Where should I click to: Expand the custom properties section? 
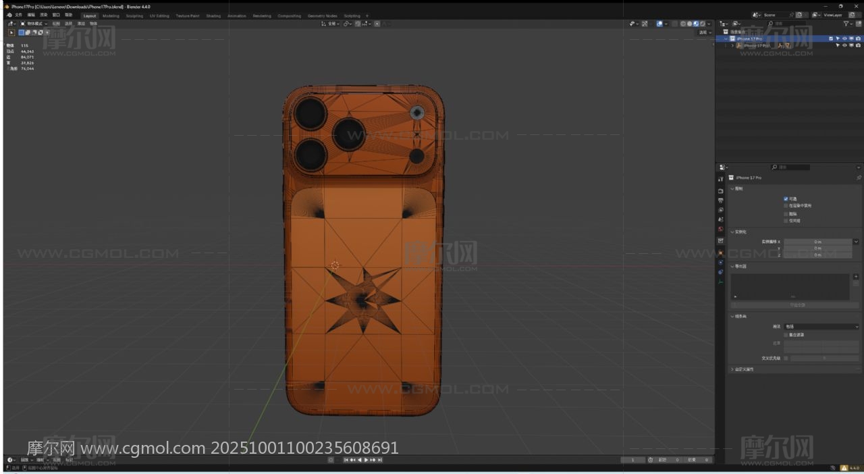click(x=732, y=369)
